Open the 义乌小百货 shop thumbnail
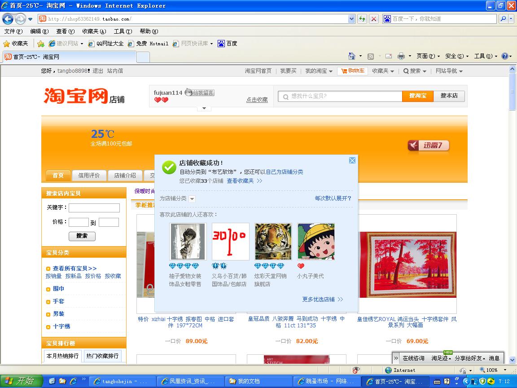This screenshot has height=388, width=517. pyautogui.click(x=231, y=242)
